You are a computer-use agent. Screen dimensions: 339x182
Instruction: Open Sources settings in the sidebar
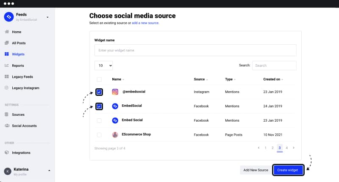tap(18, 114)
